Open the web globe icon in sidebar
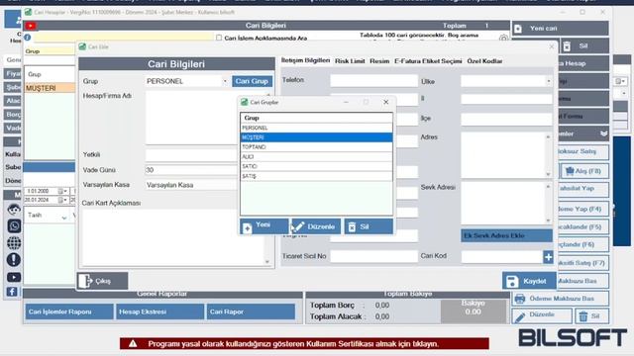 click(x=14, y=243)
